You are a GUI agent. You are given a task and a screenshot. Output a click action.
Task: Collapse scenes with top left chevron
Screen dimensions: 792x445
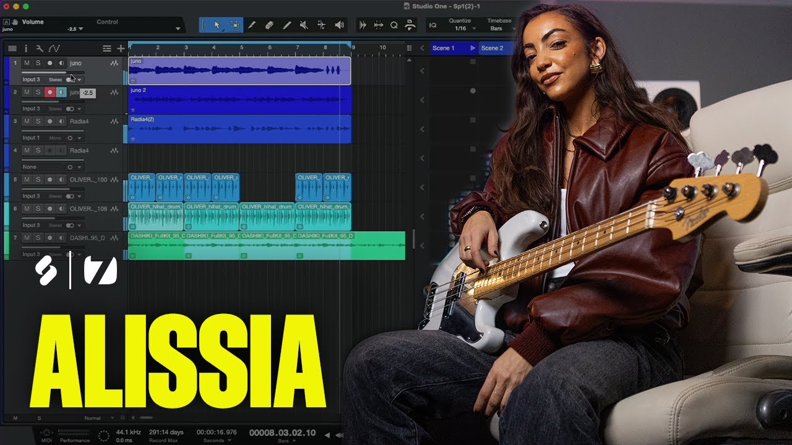point(422,48)
